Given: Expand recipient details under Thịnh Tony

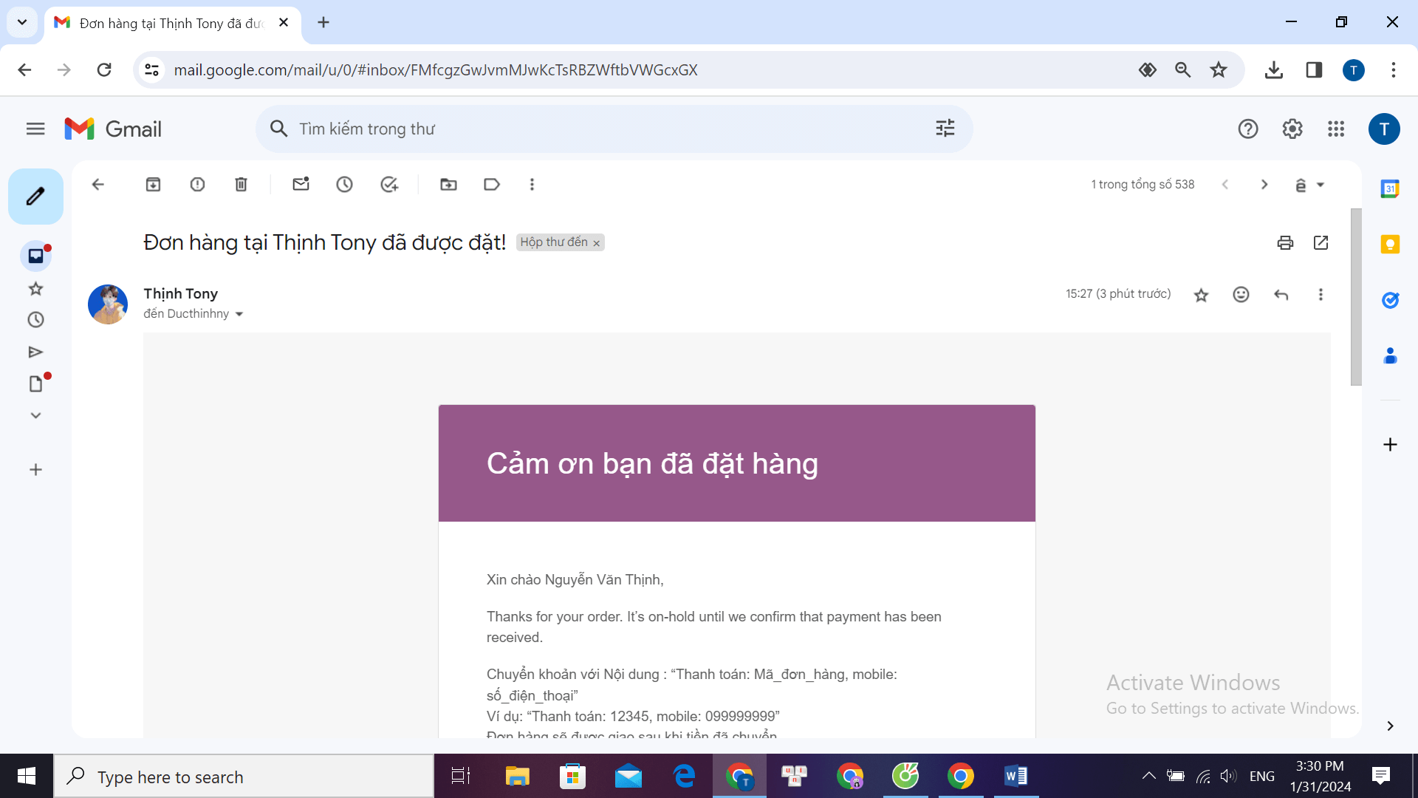Looking at the screenshot, I should [x=239, y=314].
